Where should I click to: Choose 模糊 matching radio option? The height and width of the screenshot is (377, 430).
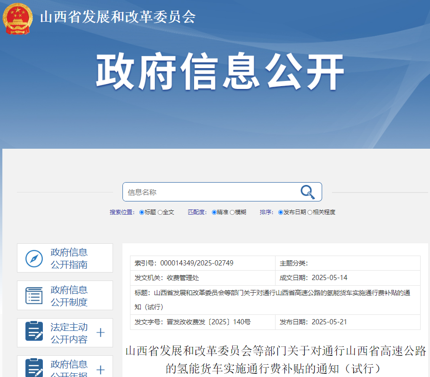coord(232,213)
